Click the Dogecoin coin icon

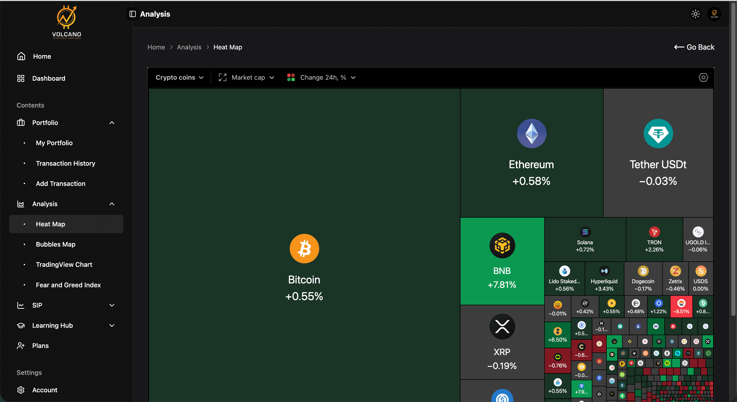pos(643,271)
